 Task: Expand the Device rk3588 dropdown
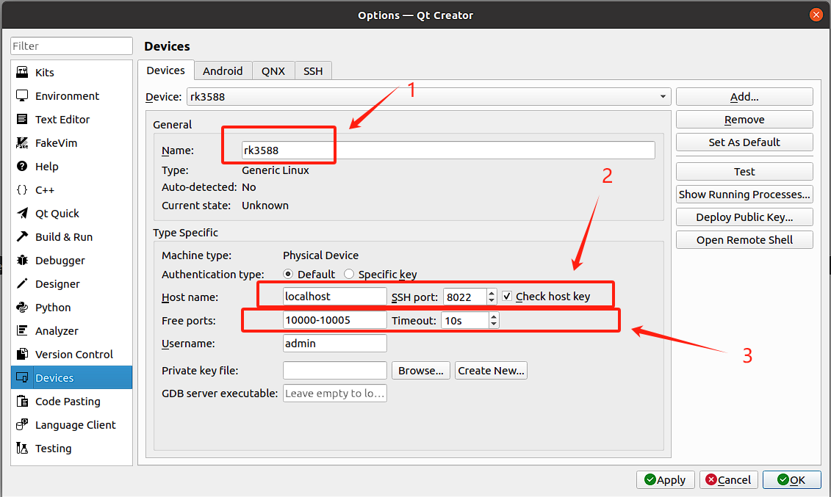pyautogui.click(x=663, y=97)
